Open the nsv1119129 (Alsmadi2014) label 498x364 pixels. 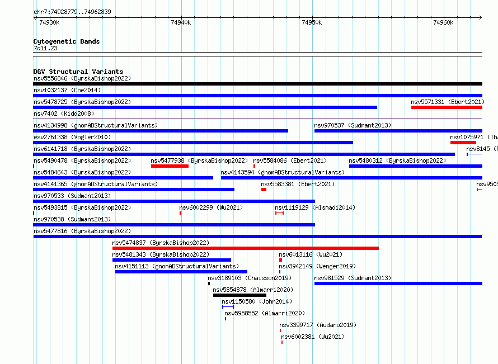pyautogui.click(x=315, y=207)
